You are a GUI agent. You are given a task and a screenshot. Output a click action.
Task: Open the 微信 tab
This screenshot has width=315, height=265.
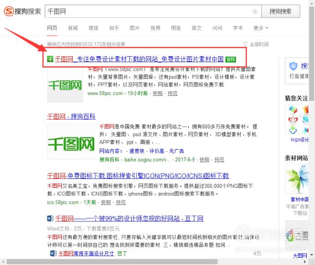(x=93, y=28)
